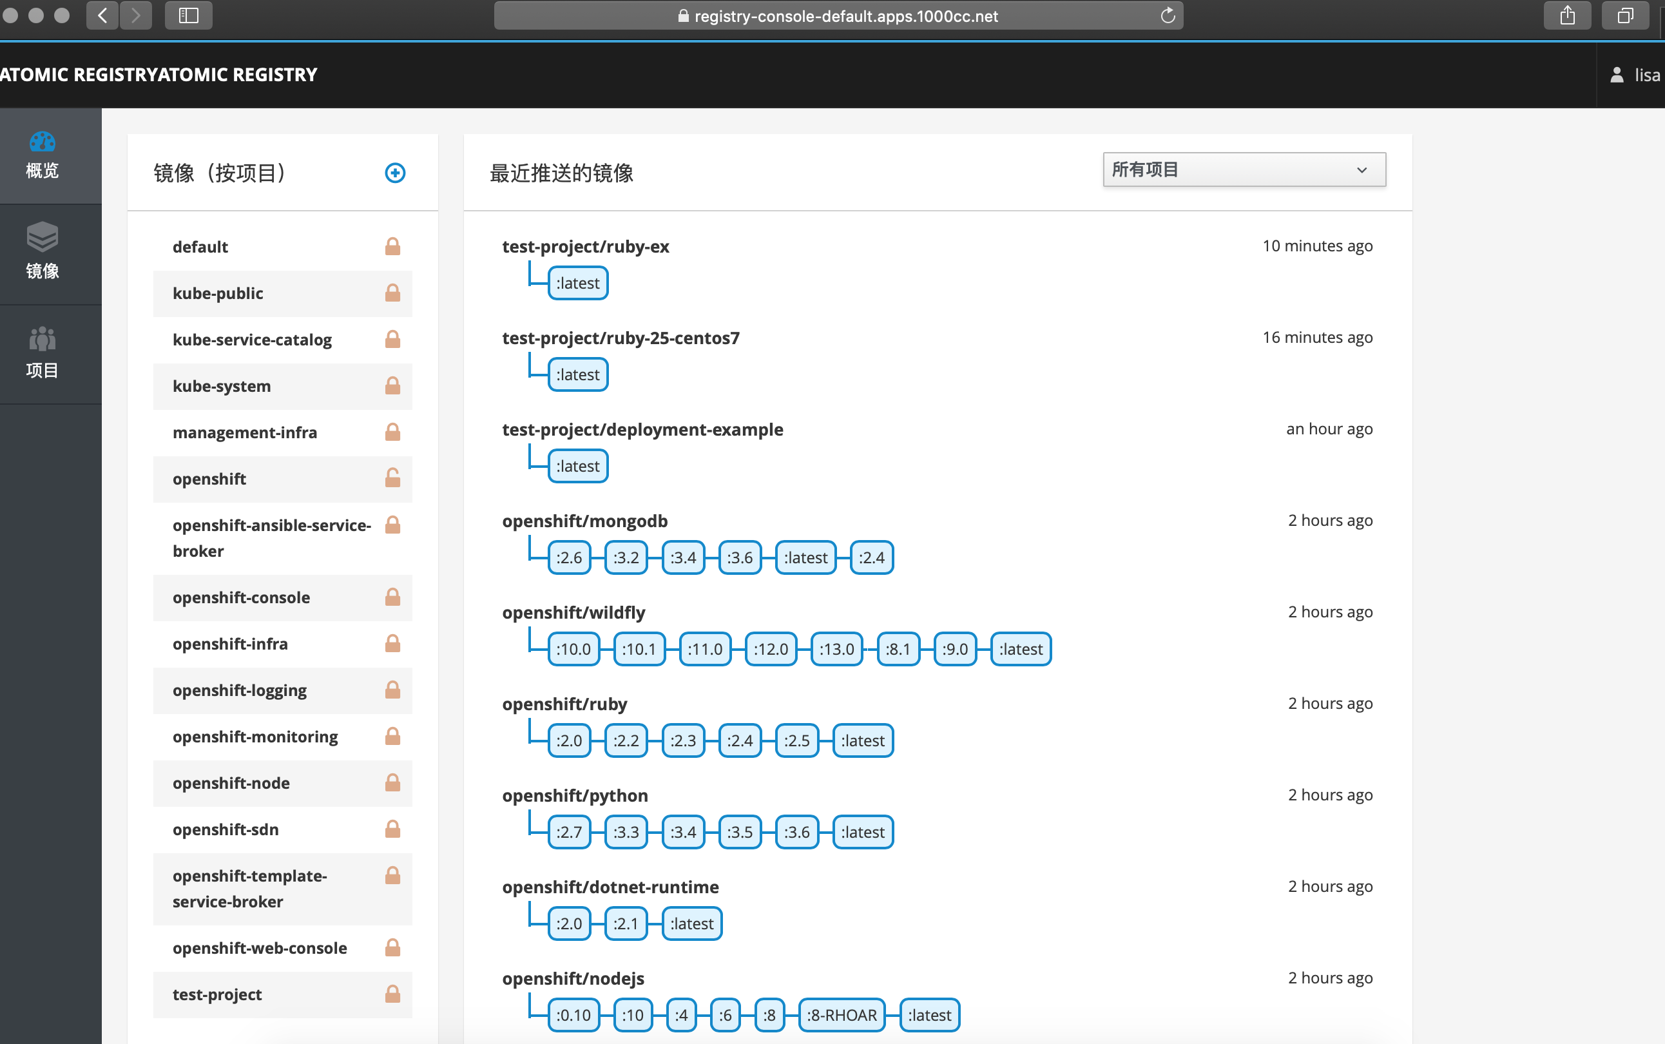
Task: Select the :latest tag of ruby-25-centos7
Action: 578,374
